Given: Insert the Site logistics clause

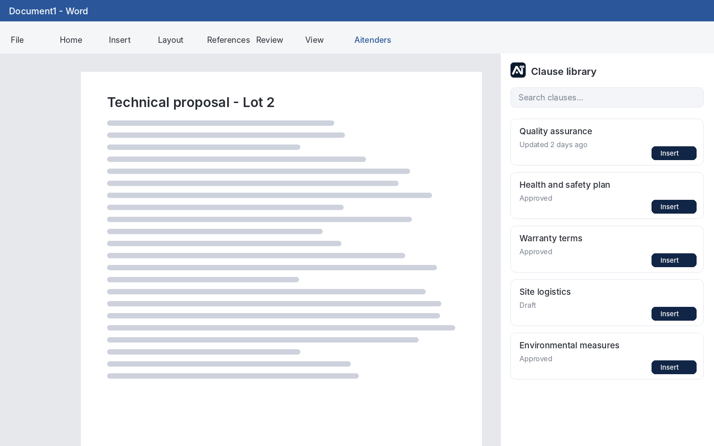Looking at the screenshot, I should [x=674, y=314].
